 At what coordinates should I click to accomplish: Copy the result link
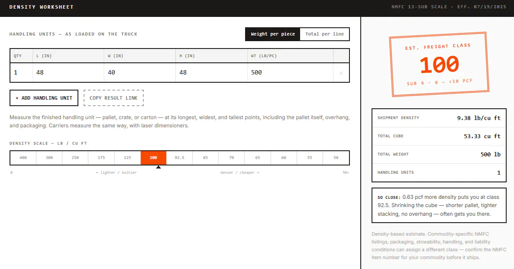(113, 98)
